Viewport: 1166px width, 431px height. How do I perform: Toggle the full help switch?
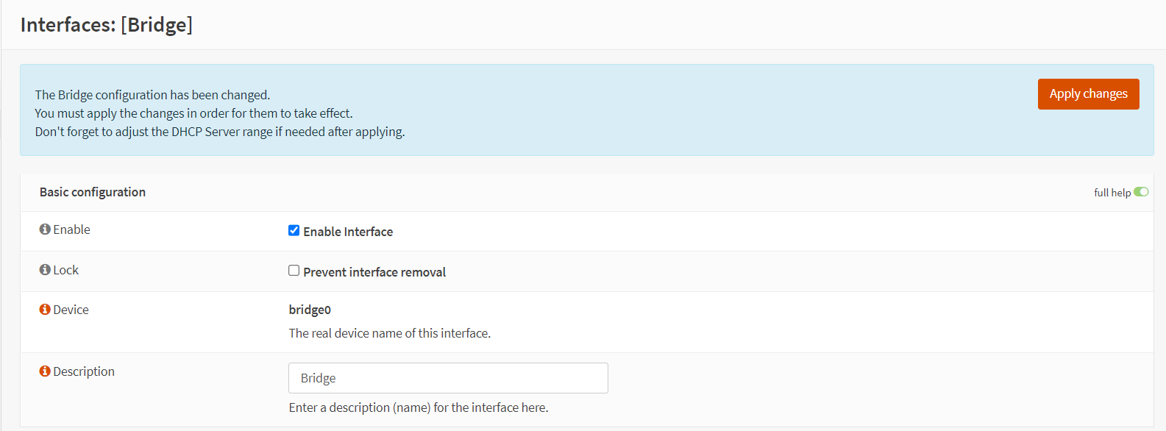pyautogui.click(x=1141, y=192)
